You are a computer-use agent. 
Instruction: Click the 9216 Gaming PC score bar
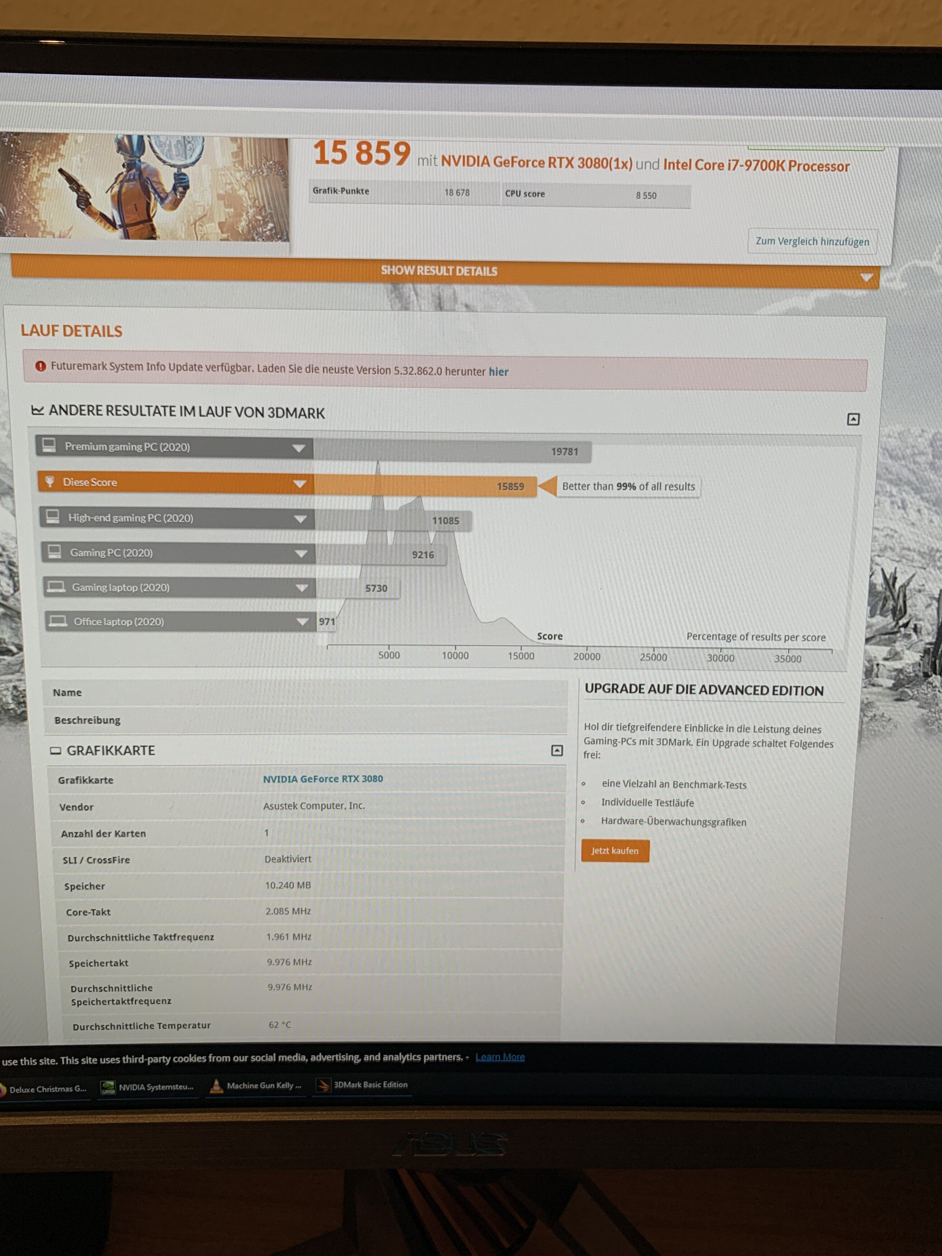(382, 554)
